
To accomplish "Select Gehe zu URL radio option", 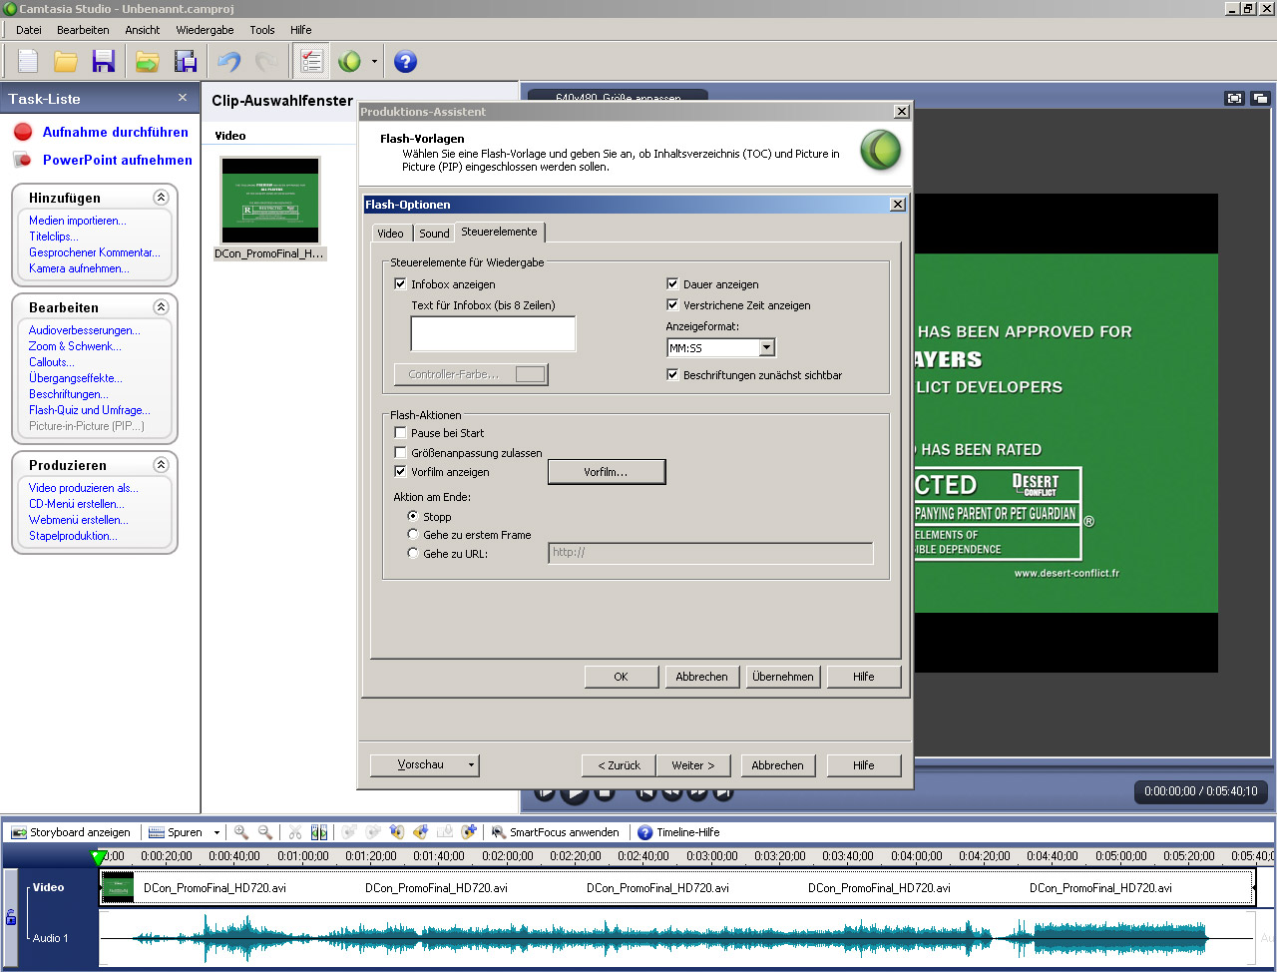I will pyautogui.click(x=413, y=554).
